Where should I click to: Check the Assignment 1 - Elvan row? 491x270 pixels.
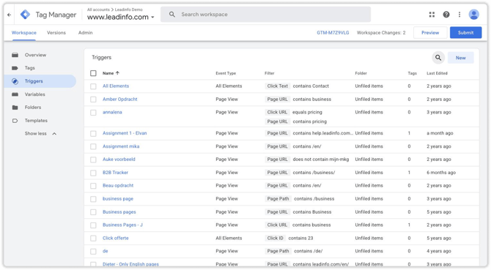point(93,133)
